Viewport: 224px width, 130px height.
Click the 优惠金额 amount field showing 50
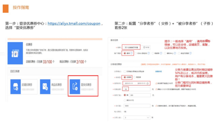[137, 89]
